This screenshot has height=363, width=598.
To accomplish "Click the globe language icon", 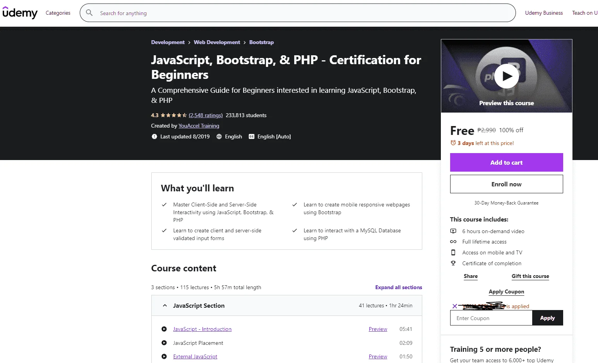I will [x=219, y=136].
